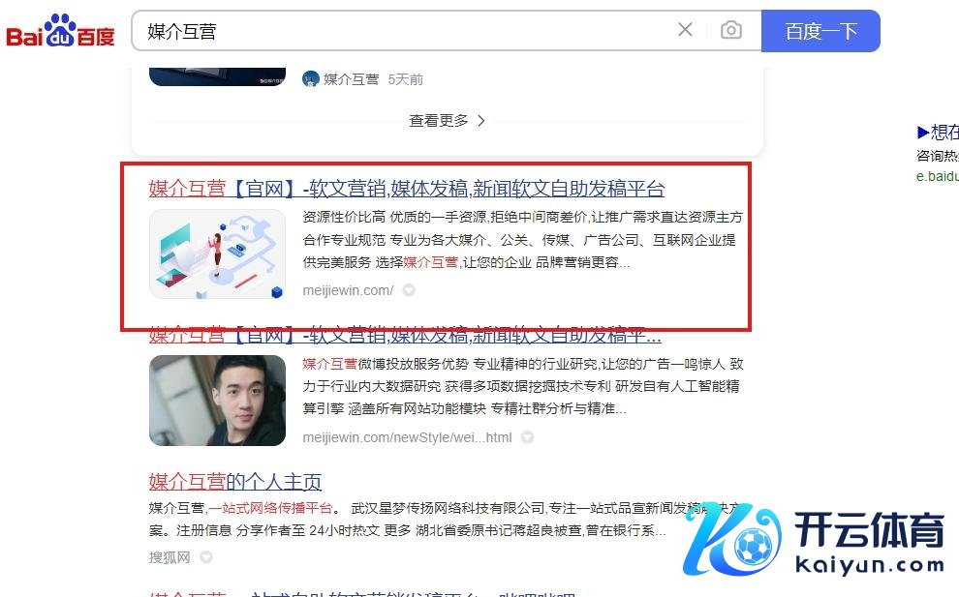Click the man's photo thumbnail
The height and width of the screenshot is (597, 959).
[217, 401]
